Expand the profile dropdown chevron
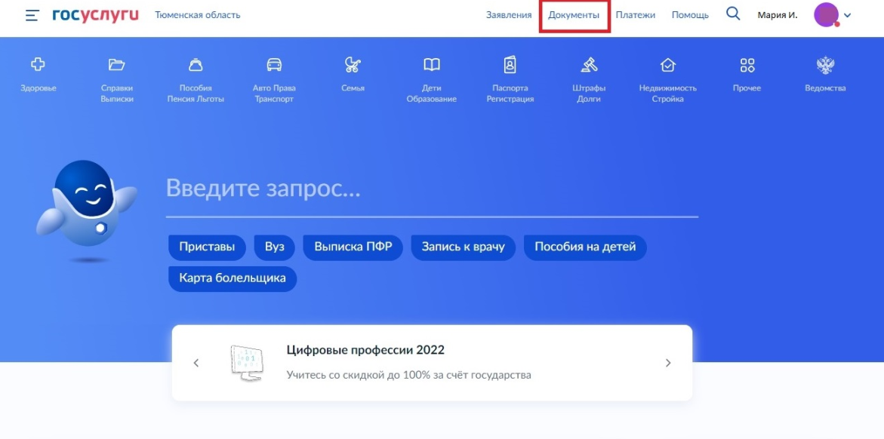Viewport: 884px width, 439px height. point(847,15)
